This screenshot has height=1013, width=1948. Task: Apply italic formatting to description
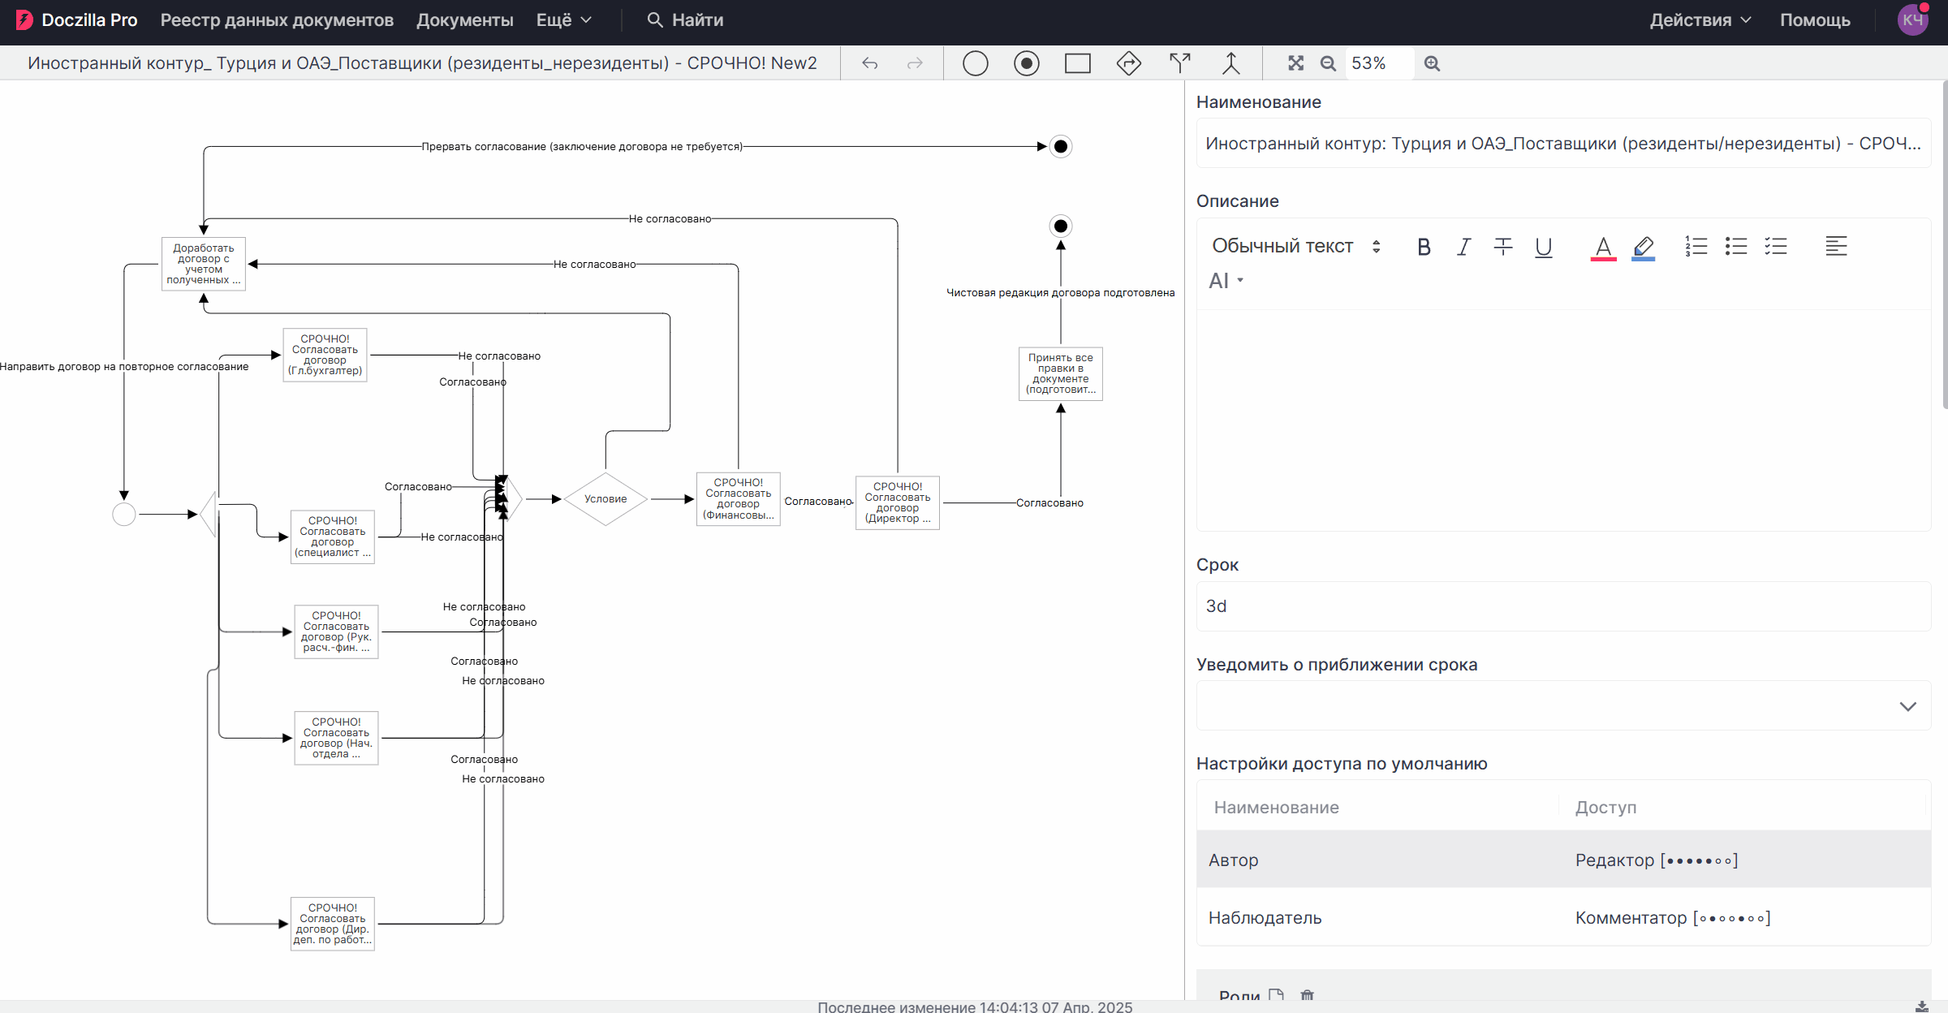[x=1463, y=247]
